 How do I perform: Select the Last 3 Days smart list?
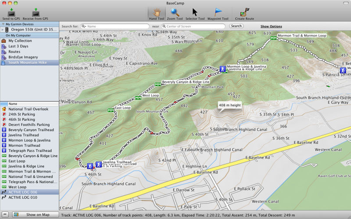click(29, 46)
